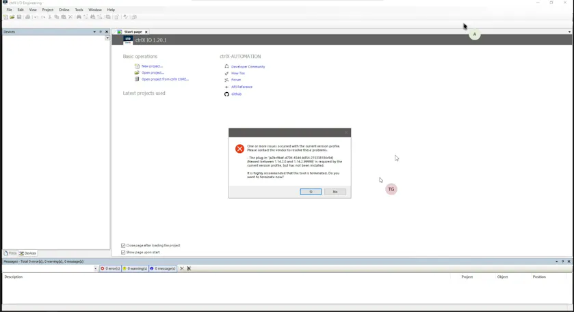Click the Paste toolbar icon
Image resolution: width=574 pixels, height=312 pixels.
[64, 17]
